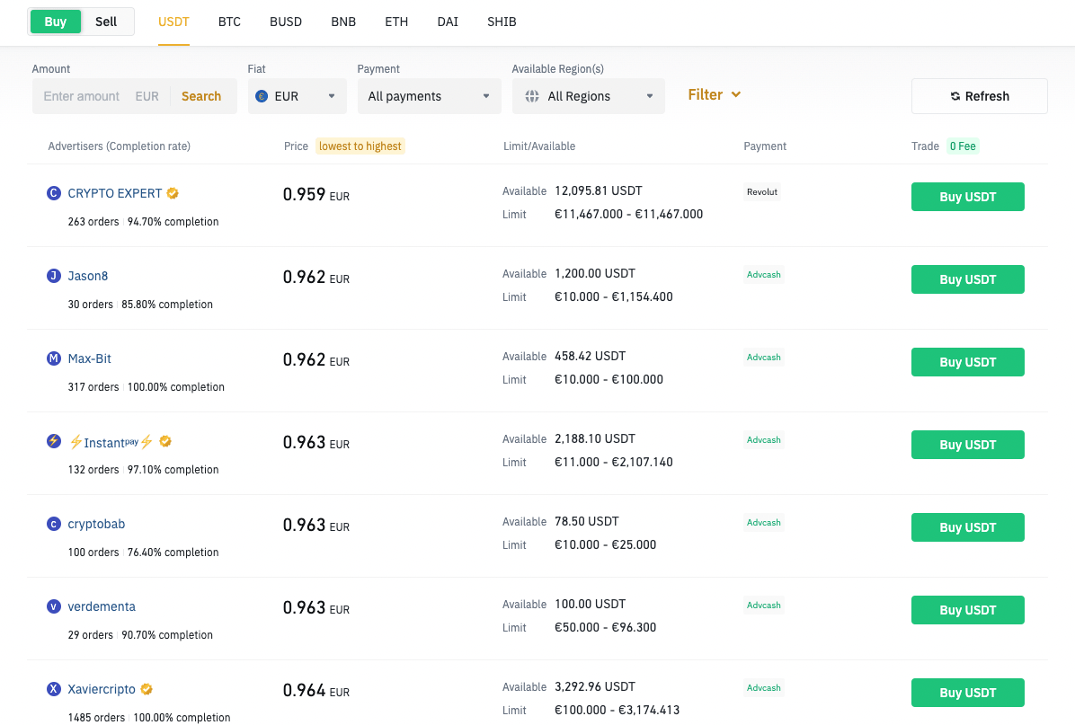
Task: Click Buy USDT for cryptobab's offer
Action: (967, 527)
